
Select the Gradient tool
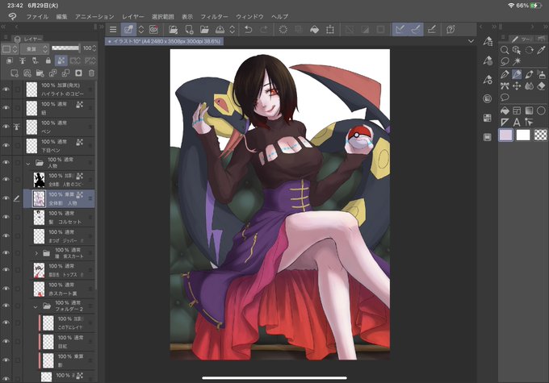[x=529, y=111]
